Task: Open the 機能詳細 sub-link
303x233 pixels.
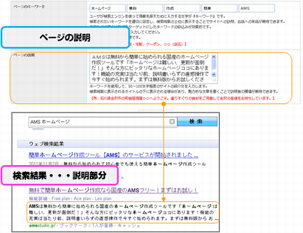Action: [38, 198]
